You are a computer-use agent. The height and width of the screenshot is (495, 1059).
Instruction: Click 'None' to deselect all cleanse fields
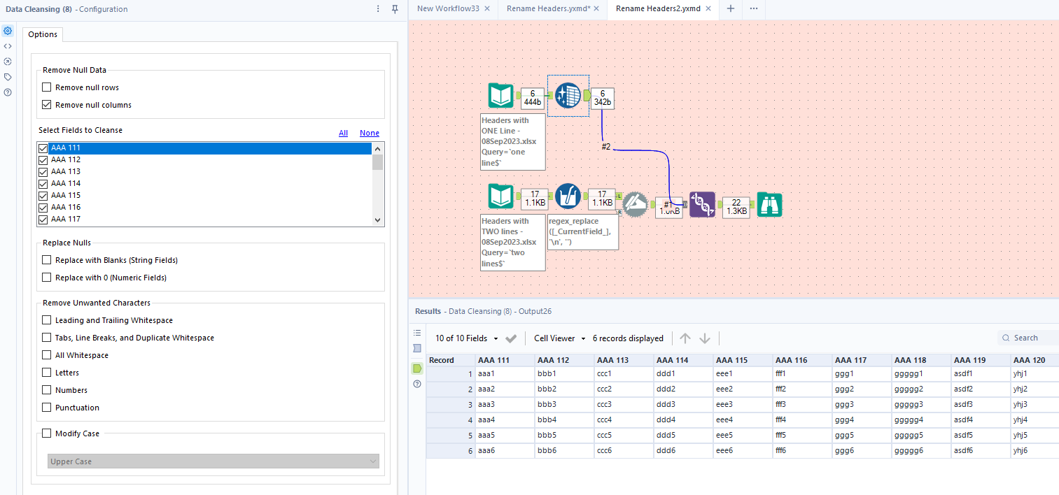pyautogui.click(x=369, y=133)
